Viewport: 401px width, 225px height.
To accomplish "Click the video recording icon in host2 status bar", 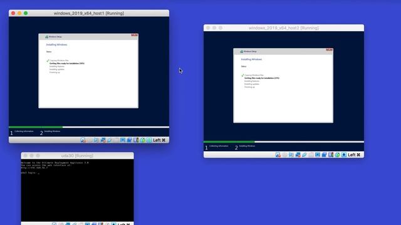I will (325, 155).
